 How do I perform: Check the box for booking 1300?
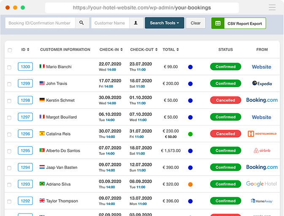click(x=9, y=67)
